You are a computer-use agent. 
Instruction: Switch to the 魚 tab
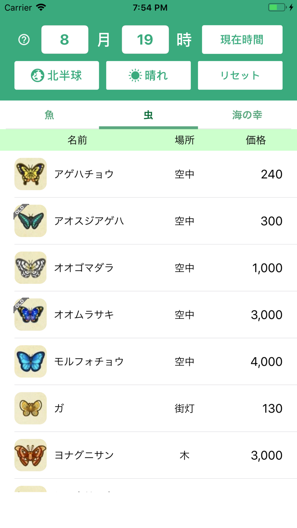(x=49, y=115)
